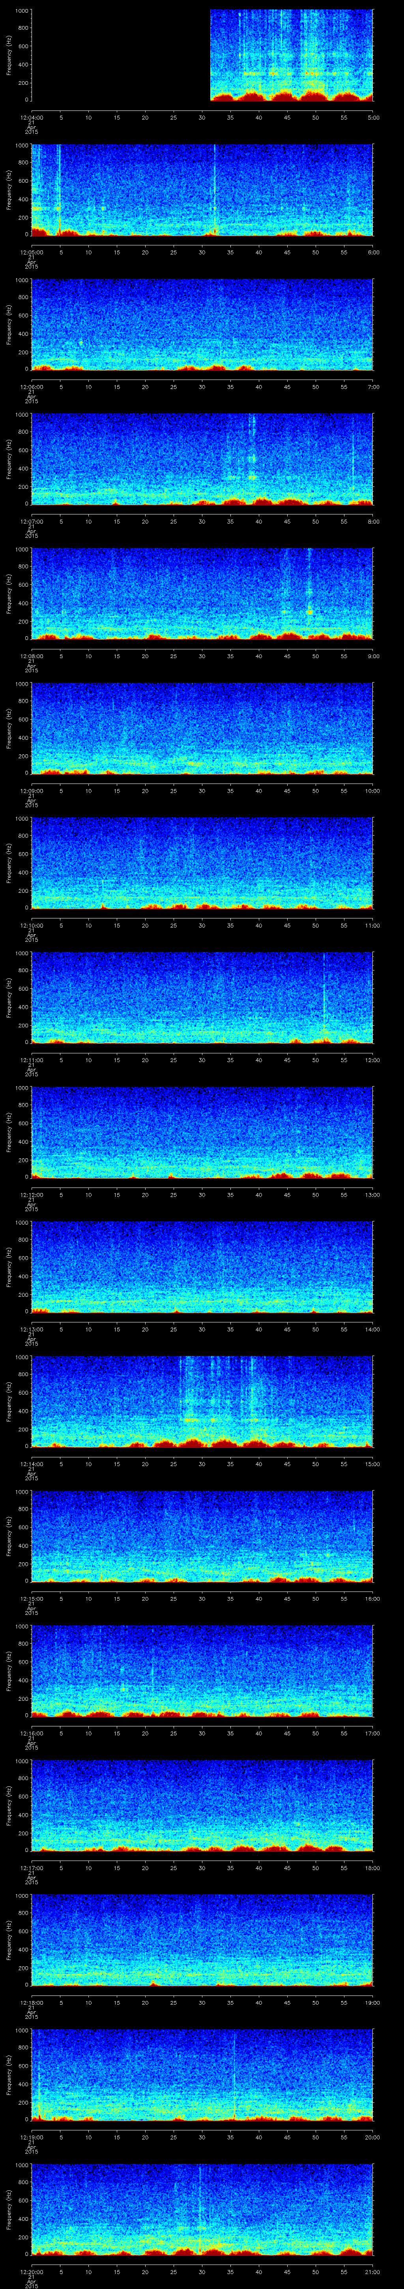
Task: Click the 12:17:00 start time label
Action: (x=31, y=1868)
